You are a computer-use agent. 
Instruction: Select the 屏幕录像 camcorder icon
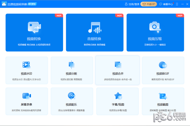click(x=27, y=96)
